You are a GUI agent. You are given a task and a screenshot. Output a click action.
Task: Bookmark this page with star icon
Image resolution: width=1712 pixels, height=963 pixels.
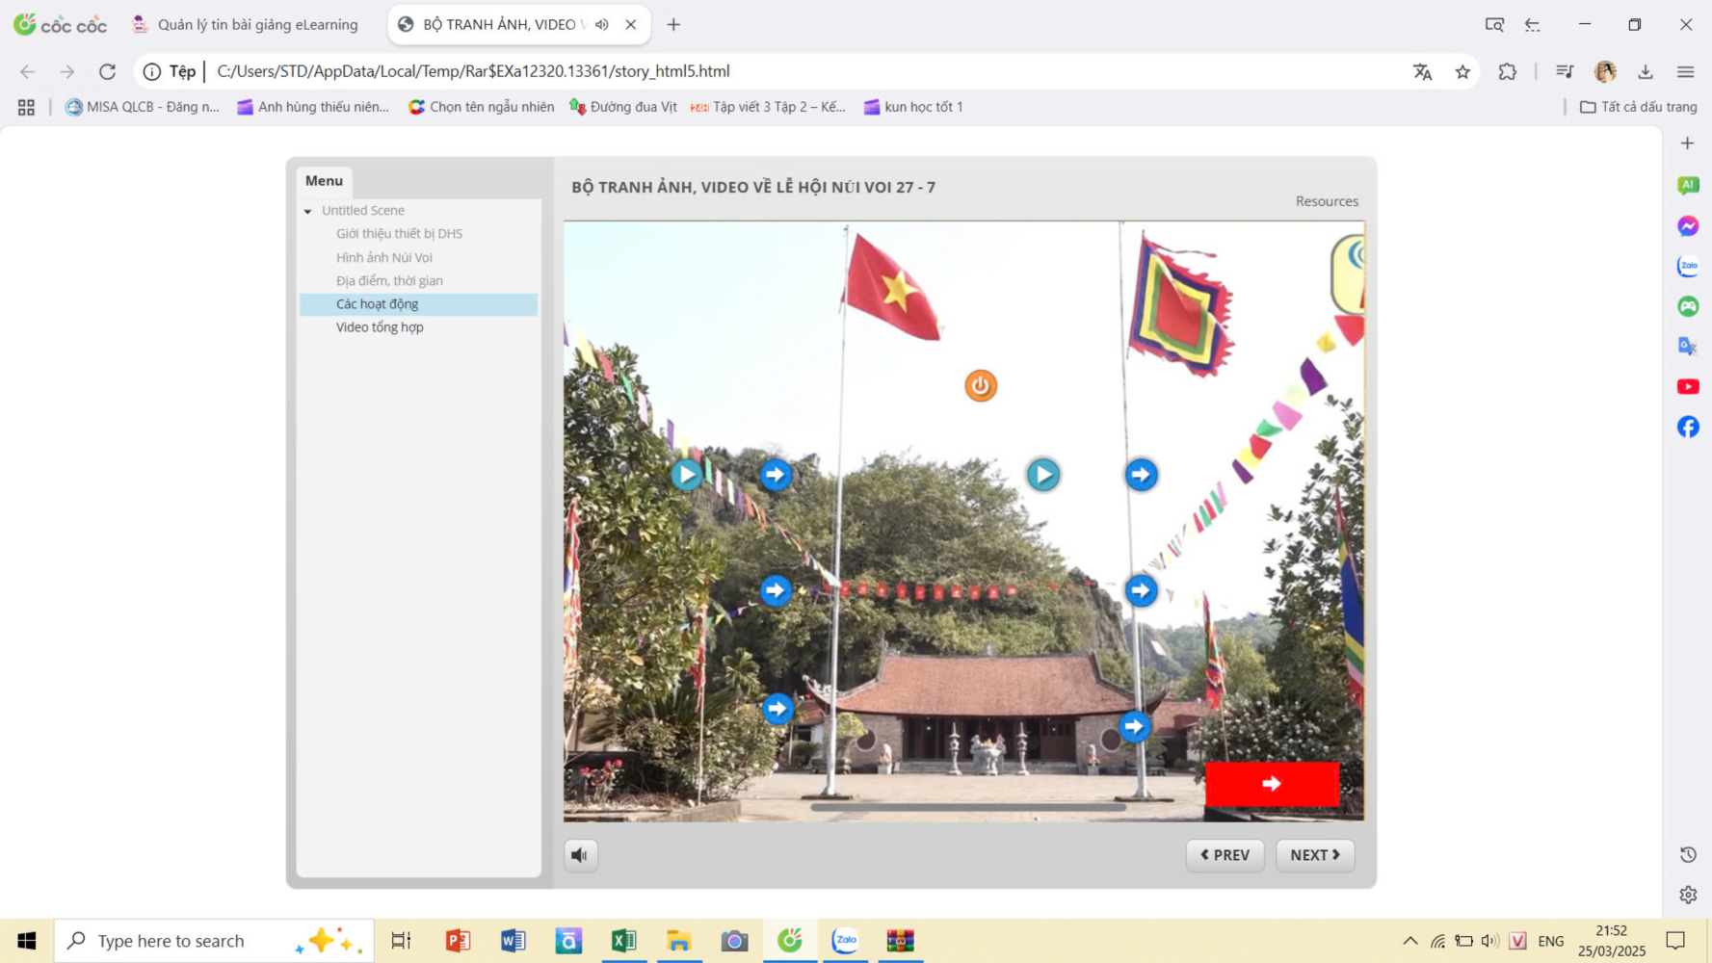(1462, 71)
